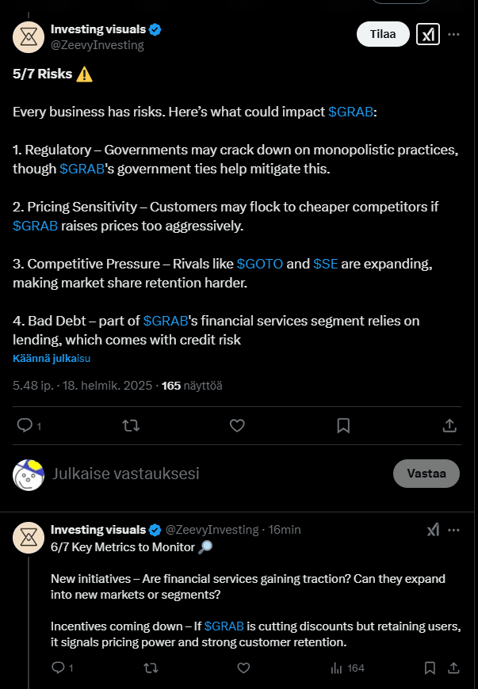Open Investing visuals profile avatar at top
478x689 pixels.
pos(29,36)
